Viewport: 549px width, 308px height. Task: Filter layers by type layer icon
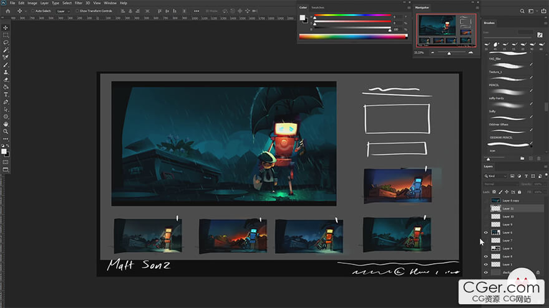click(x=526, y=176)
